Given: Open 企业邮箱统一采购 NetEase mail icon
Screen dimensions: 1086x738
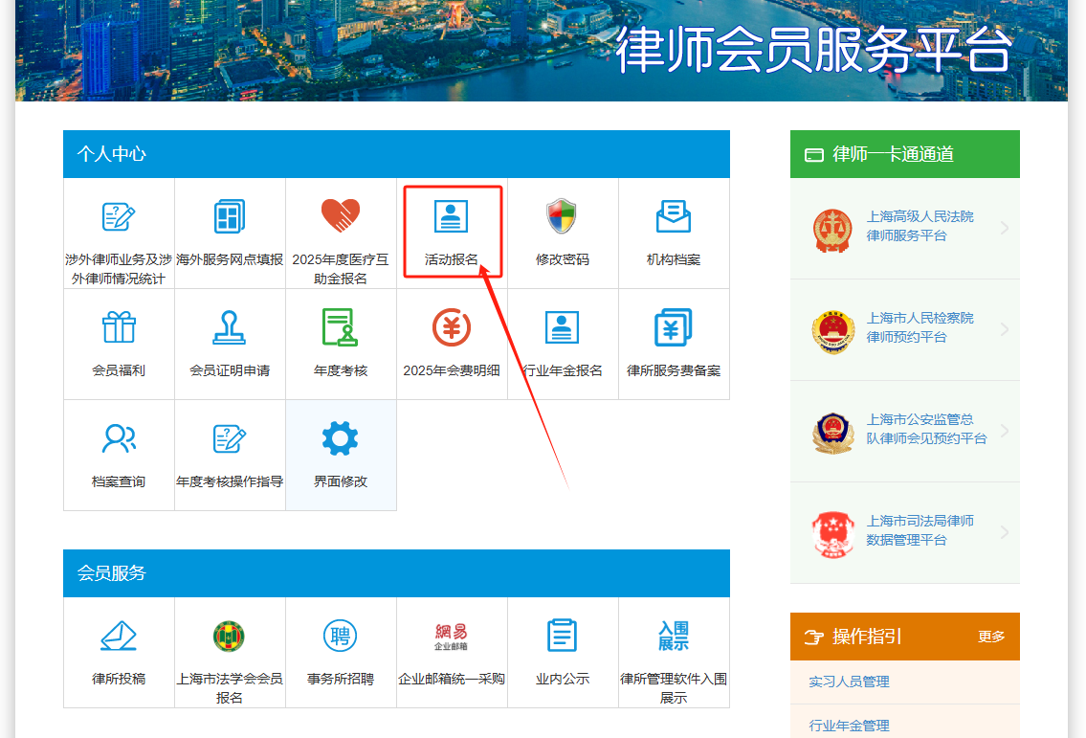Looking at the screenshot, I should pos(452,637).
